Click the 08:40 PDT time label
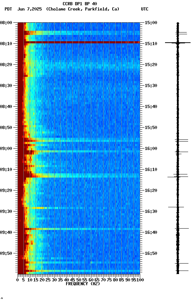The image size is (193, 302). pyautogui.click(x=6, y=107)
